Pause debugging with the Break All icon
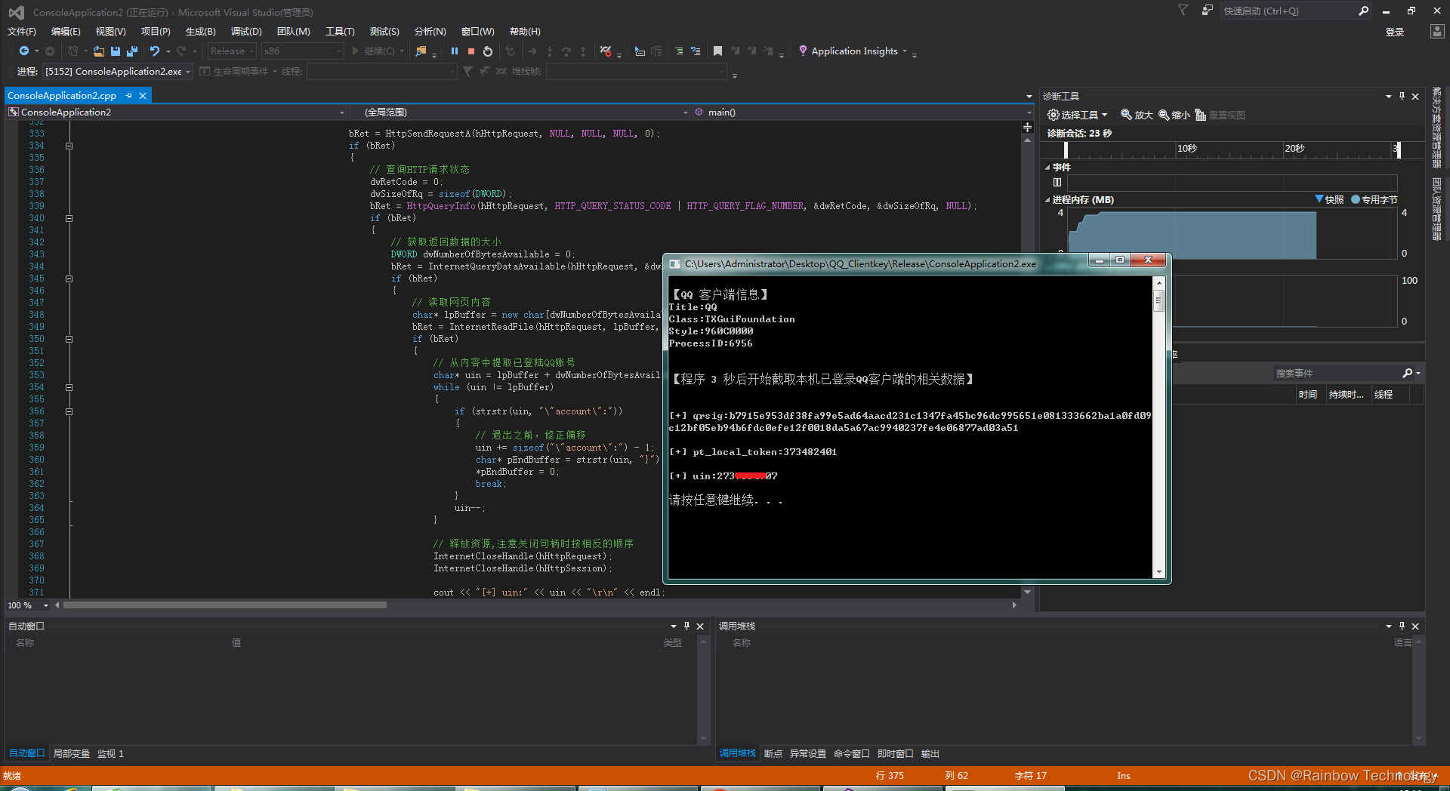 pyautogui.click(x=455, y=51)
